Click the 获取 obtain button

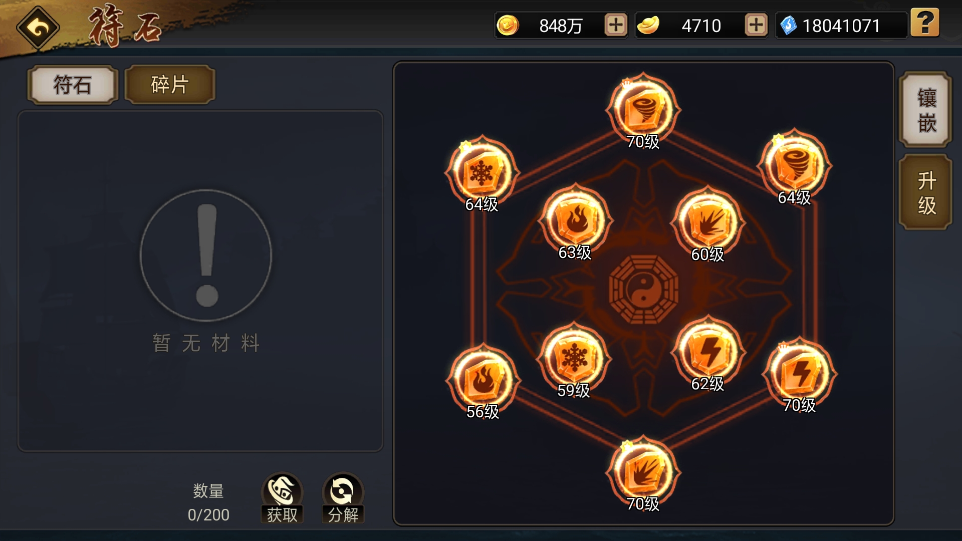point(282,498)
